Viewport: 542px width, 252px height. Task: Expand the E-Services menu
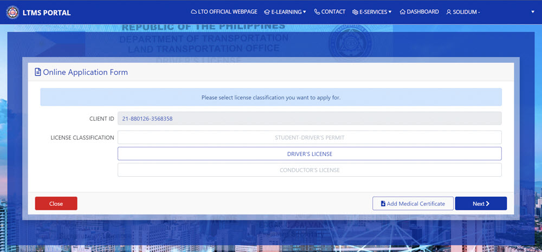(372, 12)
